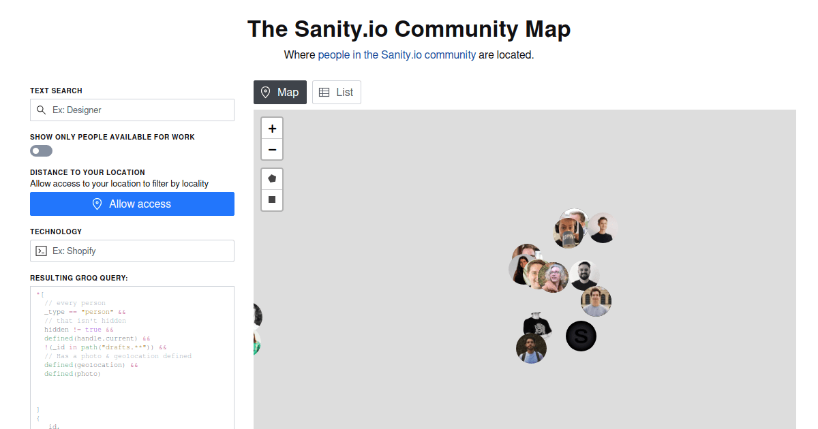The image size is (818, 429).
Task: Select the polygon drawing tool
Action: [271, 178]
